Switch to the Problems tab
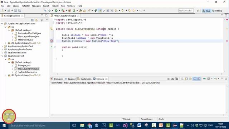 (57, 79)
